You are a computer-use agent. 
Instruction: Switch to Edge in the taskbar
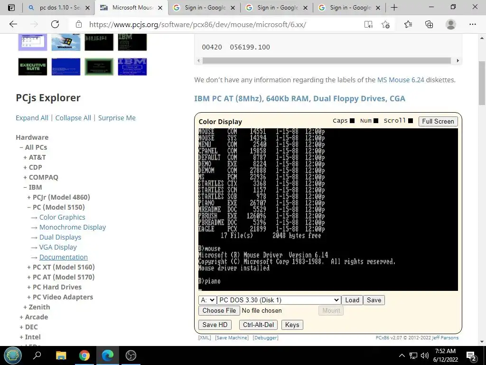(108, 355)
